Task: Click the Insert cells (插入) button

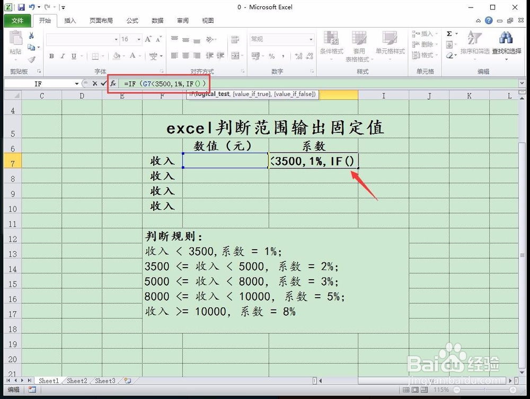Action: click(x=425, y=34)
